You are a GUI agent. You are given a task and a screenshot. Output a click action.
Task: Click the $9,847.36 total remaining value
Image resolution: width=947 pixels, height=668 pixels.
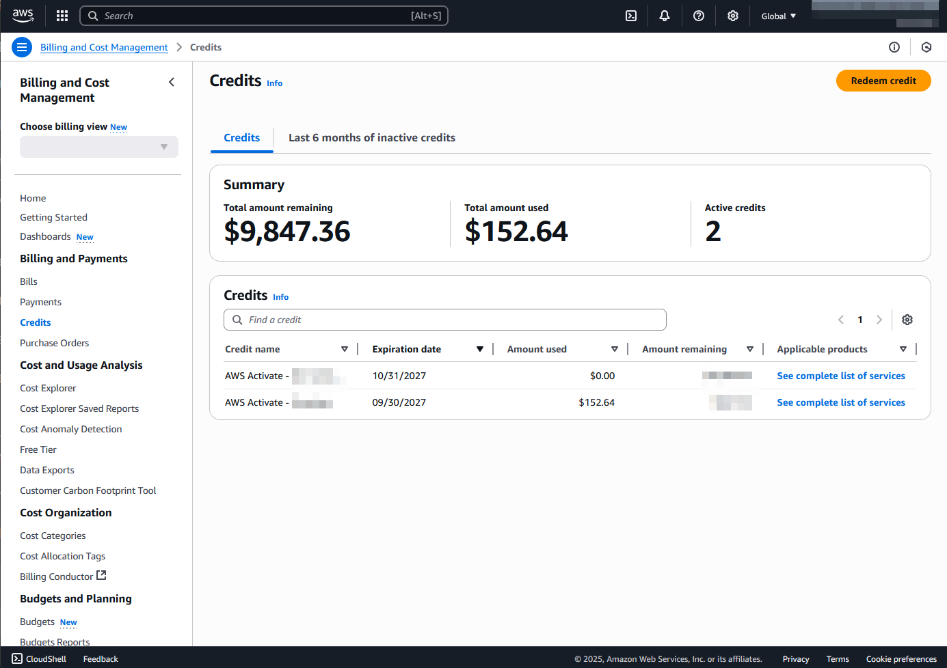point(287,232)
